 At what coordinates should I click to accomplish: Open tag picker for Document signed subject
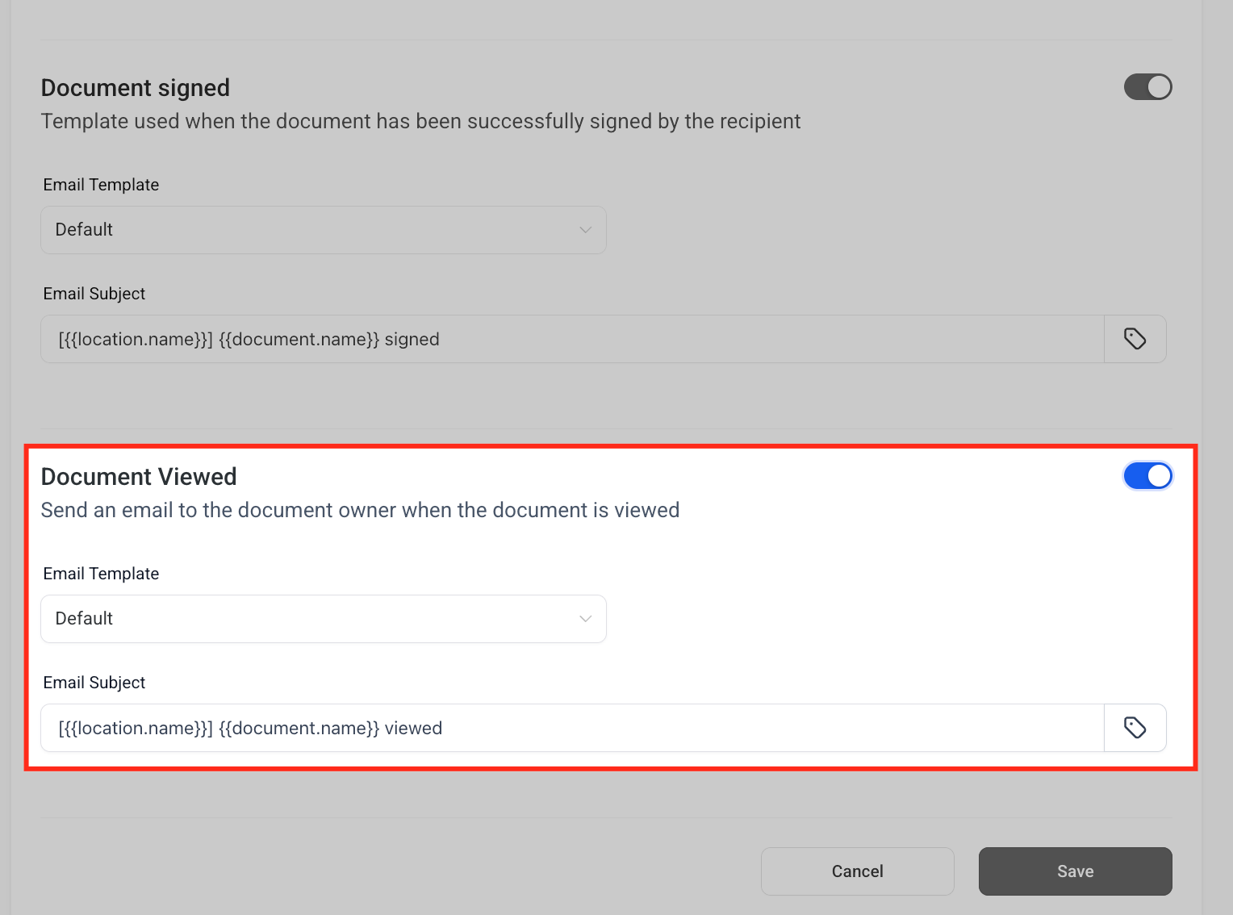1135,339
